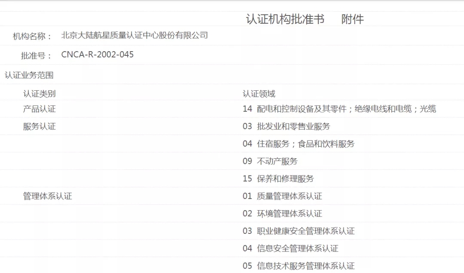The height and width of the screenshot is (273, 464).
Task: Click the 认证机构批准书 title text
Action: click(285, 19)
